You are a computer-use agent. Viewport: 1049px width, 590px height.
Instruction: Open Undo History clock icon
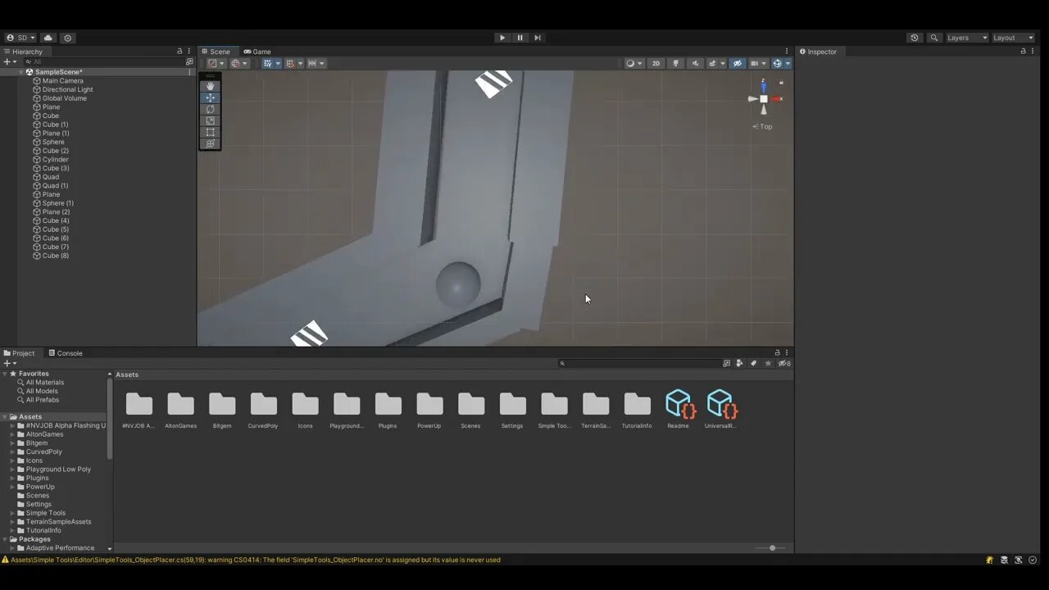pyautogui.click(x=915, y=38)
